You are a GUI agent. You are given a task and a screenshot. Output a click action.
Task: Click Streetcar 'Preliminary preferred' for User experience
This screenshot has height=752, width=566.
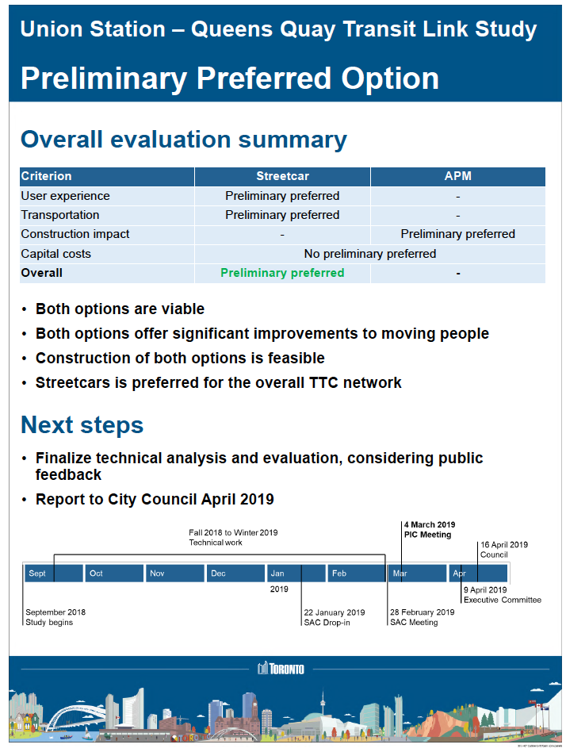282,196
